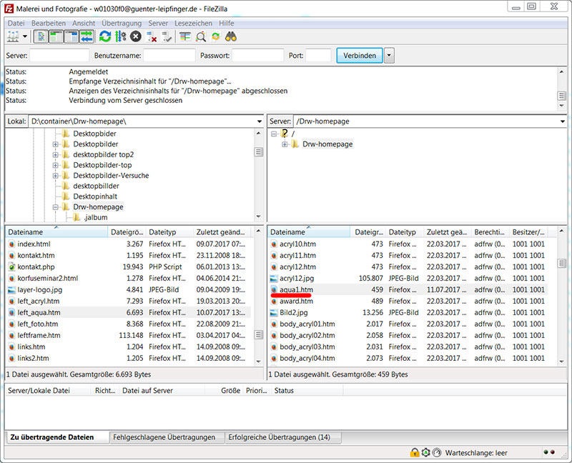Click the binoculars file search icon

click(x=231, y=36)
